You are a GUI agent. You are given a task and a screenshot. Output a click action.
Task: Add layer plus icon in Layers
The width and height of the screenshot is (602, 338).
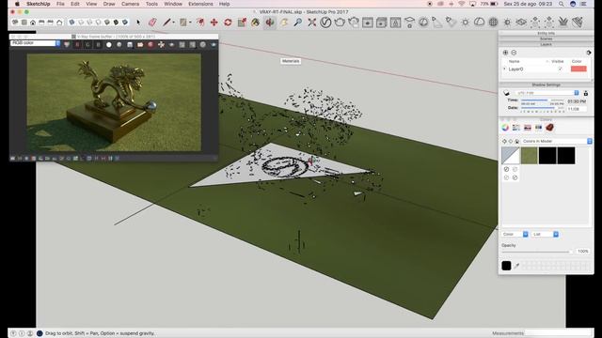(x=505, y=53)
